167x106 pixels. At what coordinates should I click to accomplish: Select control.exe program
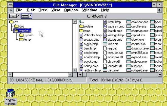click(x=136, y=44)
